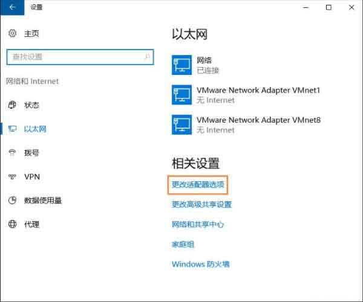Image resolution: width=363 pixels, height=302 pixels.
Task: Open 更改适配器选项 link
Action: pos(198,185)
